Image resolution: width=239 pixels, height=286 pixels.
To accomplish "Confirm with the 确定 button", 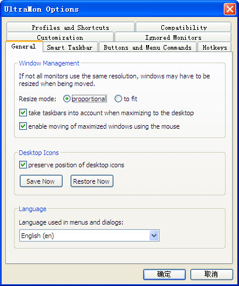I will pyautogui.click(x=164, y=274).
